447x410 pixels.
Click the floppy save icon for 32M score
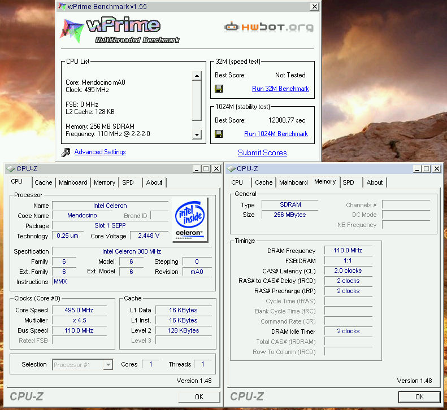(219, 89)
